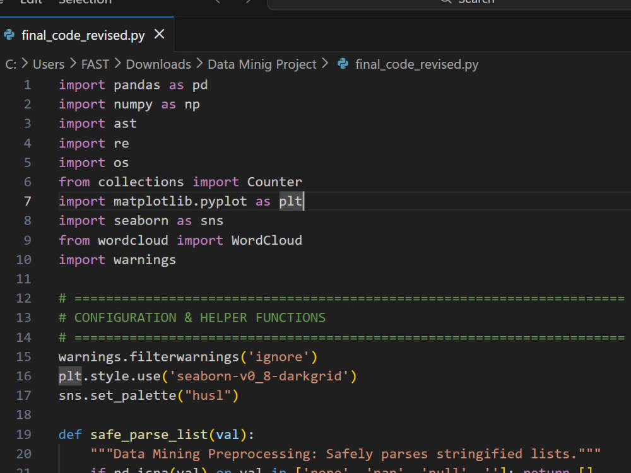Open the Users breadcrumb segment
This screenshot has height=473, width=631.
pos(49,64)
